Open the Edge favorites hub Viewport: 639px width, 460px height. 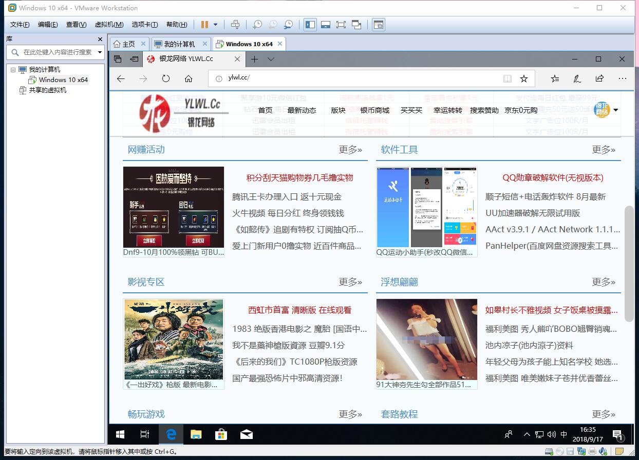(555, 78)
